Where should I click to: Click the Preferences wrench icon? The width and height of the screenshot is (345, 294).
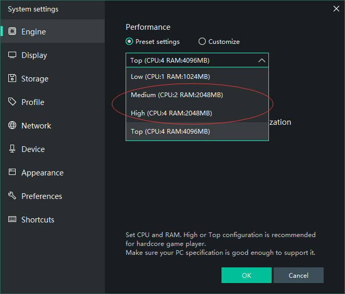13,196
